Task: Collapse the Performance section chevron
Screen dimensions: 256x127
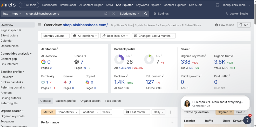Action: tap(172, 122)
